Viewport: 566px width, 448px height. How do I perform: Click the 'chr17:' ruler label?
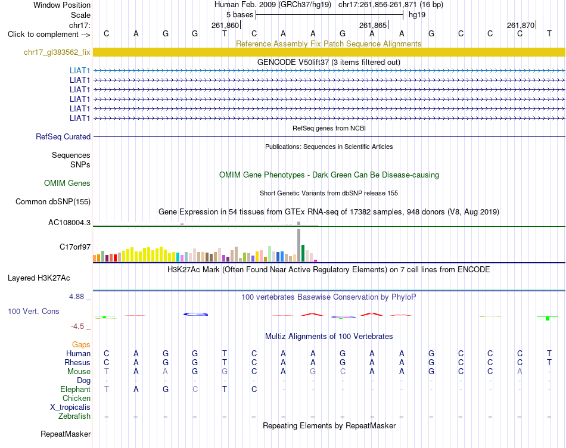80,25
